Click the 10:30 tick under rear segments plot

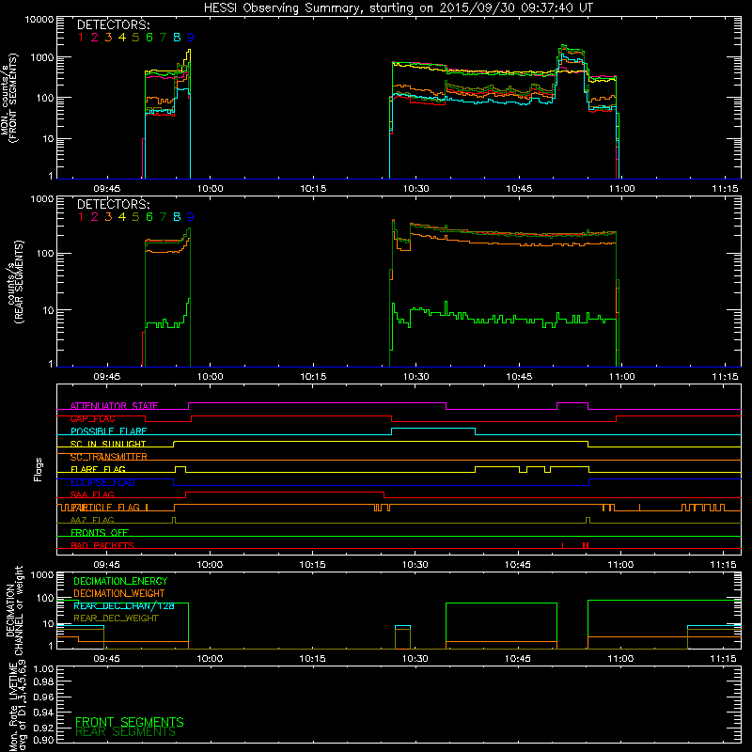click(x=415, y=377)
